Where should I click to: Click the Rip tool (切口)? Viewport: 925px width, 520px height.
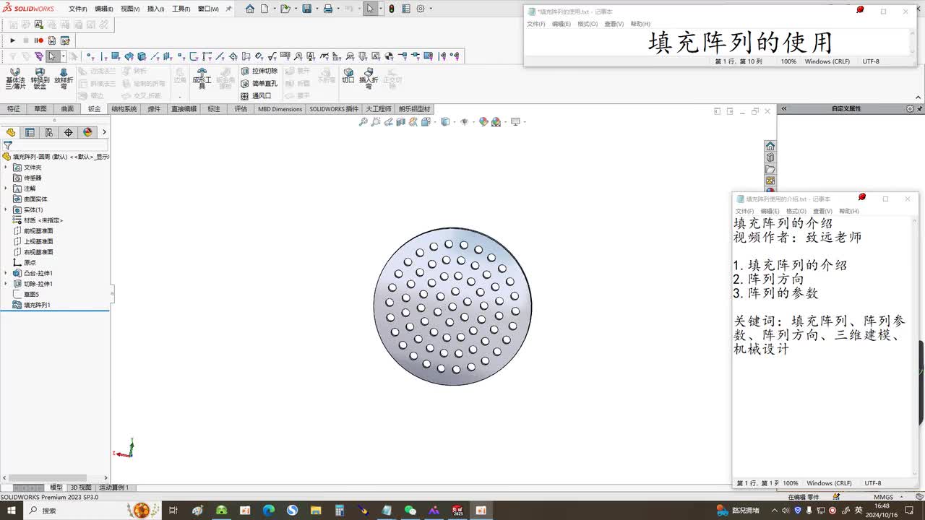(348, 75)
